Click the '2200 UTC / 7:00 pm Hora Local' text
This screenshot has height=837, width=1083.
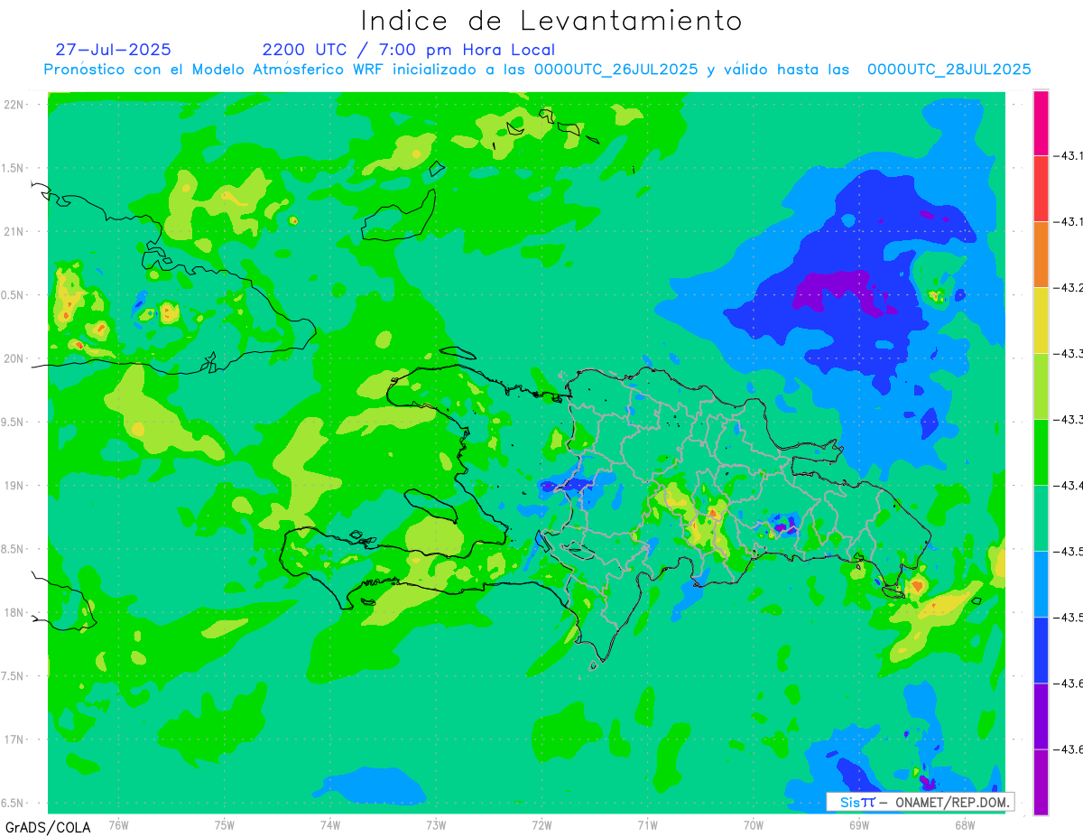click(x=409, y=50)
